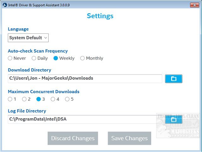
Task: Set maximum concurrent downloads to 4
Action: (x=53, y=99)
